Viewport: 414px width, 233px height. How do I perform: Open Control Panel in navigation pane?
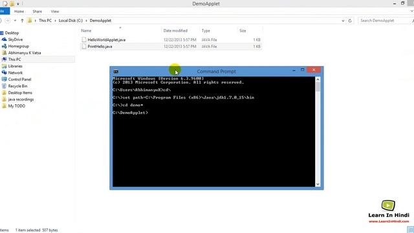pos(19,79)
